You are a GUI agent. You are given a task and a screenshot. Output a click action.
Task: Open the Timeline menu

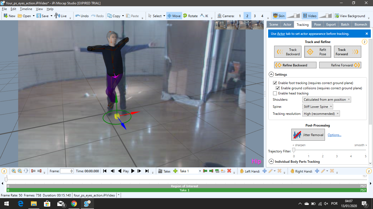[x=26, y=9]
